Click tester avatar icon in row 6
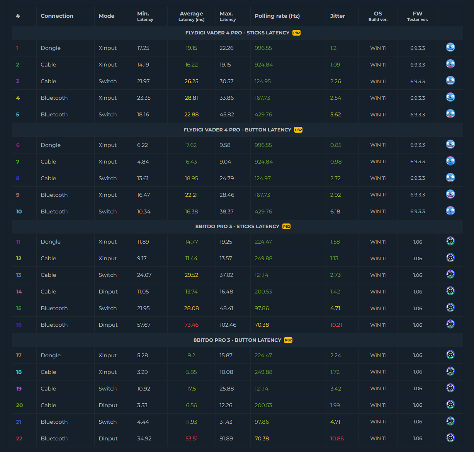Image resolution: width=474 pixels, height=452 pixels. point(450,145)
